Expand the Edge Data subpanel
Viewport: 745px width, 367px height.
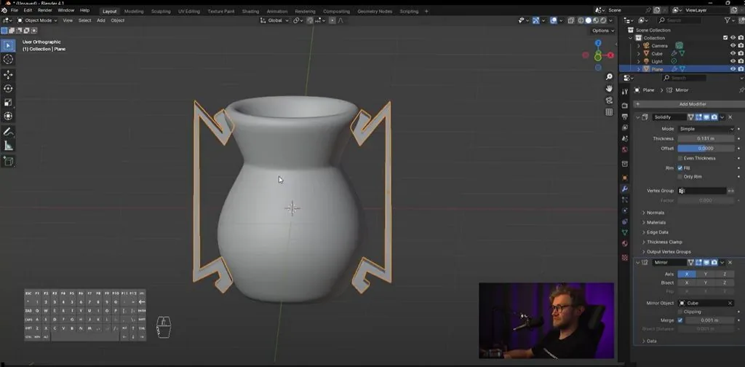click(x=657, y=232)
